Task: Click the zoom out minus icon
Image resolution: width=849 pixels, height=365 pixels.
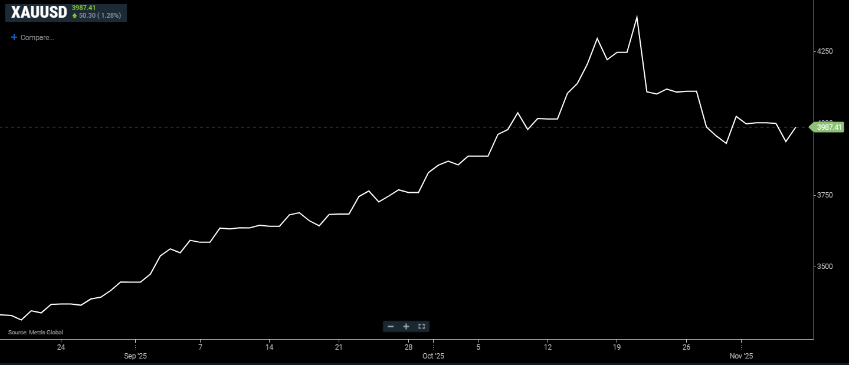Action: (x=391, y=326)
